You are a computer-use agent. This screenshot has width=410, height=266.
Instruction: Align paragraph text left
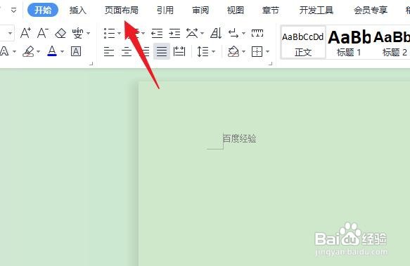click(x=109, y=52)
